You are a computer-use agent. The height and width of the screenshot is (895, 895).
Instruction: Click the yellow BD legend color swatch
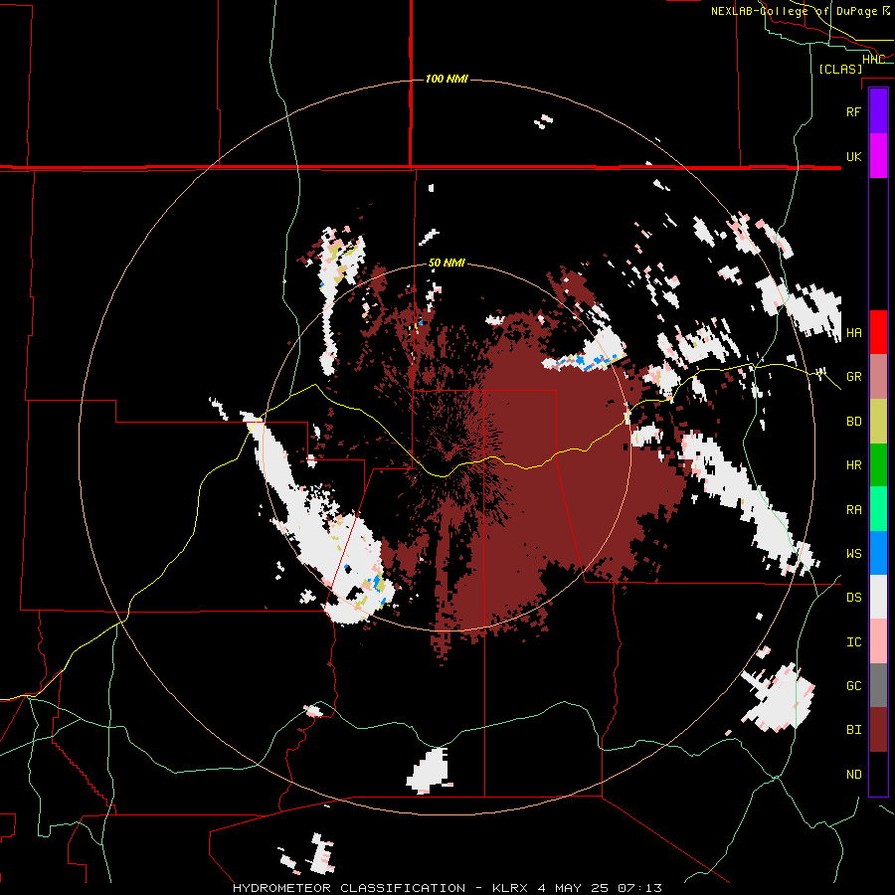point(878,422)
